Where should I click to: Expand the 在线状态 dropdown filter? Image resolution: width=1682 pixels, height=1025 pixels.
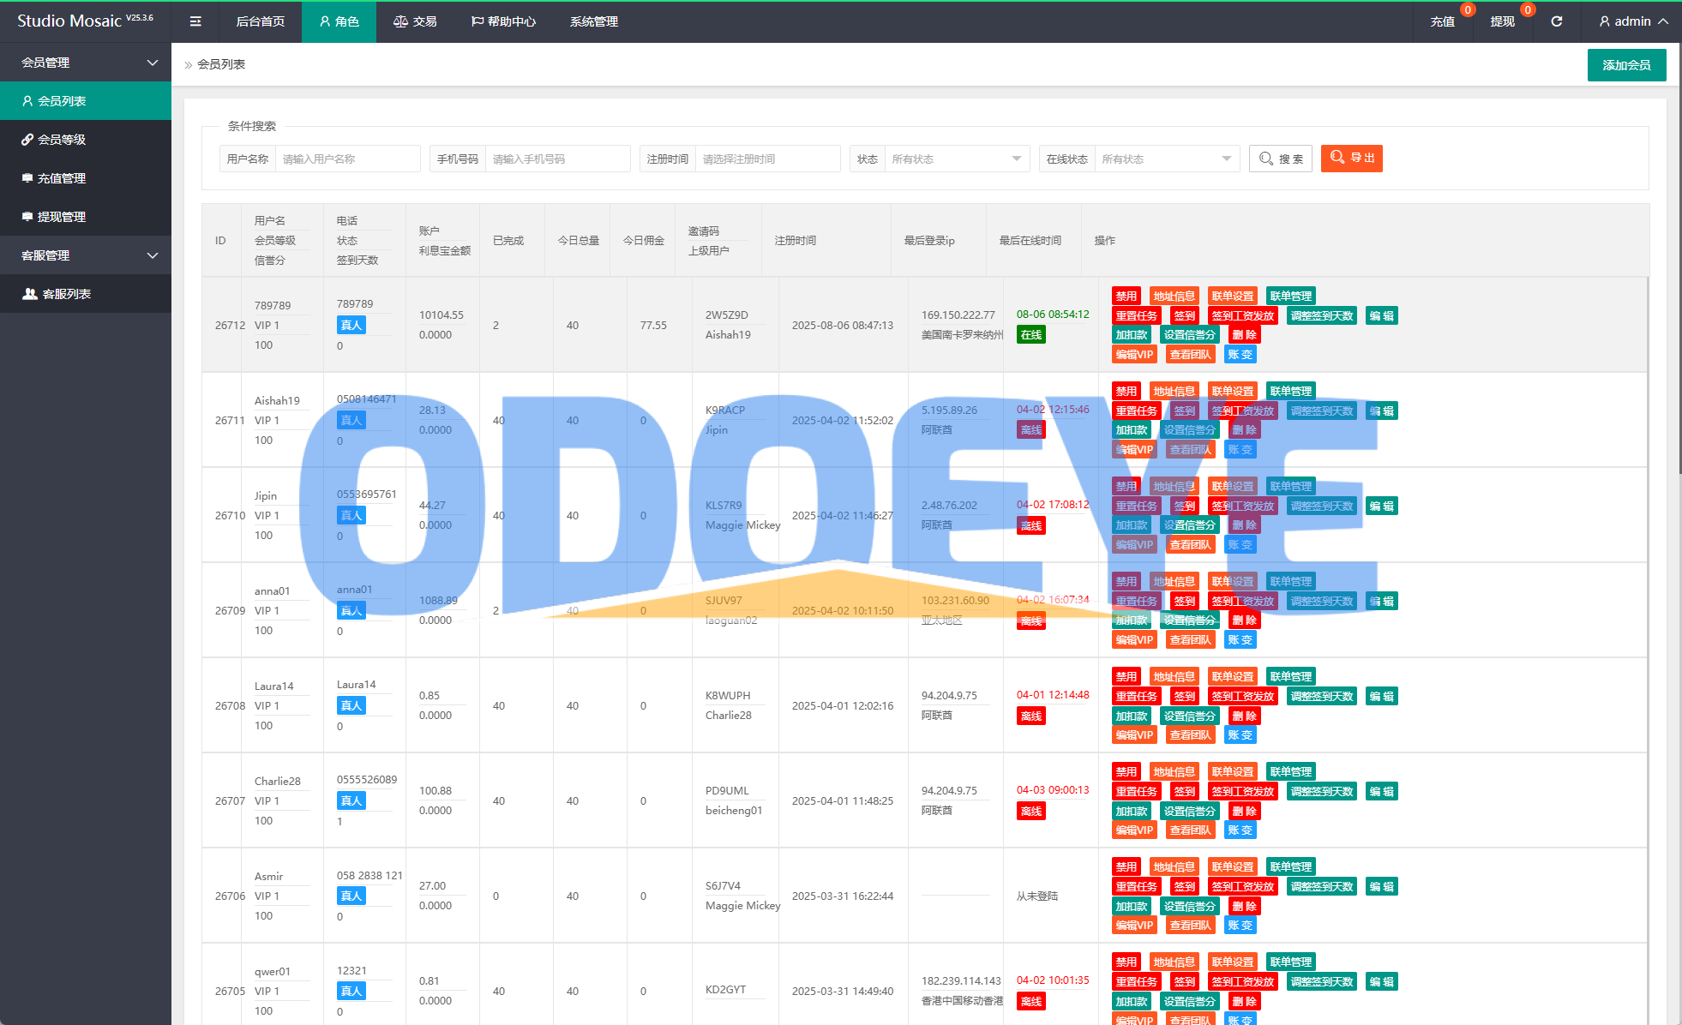[x=1166, y=159]
